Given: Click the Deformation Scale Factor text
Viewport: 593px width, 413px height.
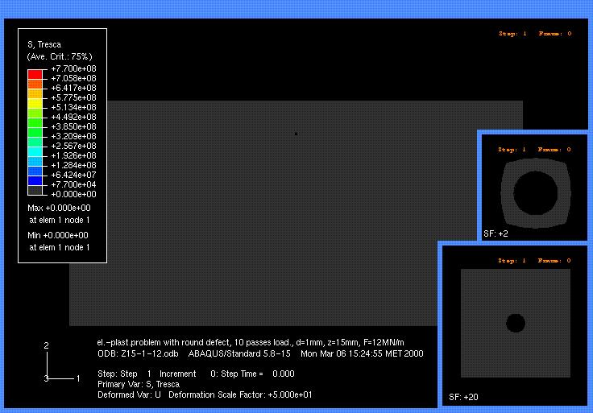Looking at the screenshot, I should pos(240,394).
